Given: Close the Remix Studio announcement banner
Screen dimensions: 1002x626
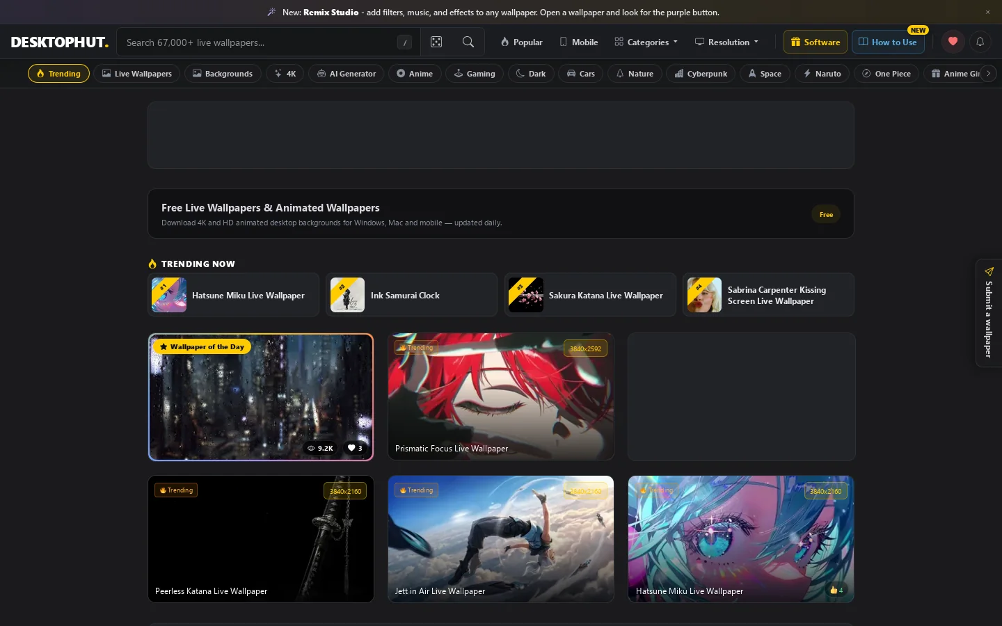Looking at the screenshot, I should coord(987,13).
